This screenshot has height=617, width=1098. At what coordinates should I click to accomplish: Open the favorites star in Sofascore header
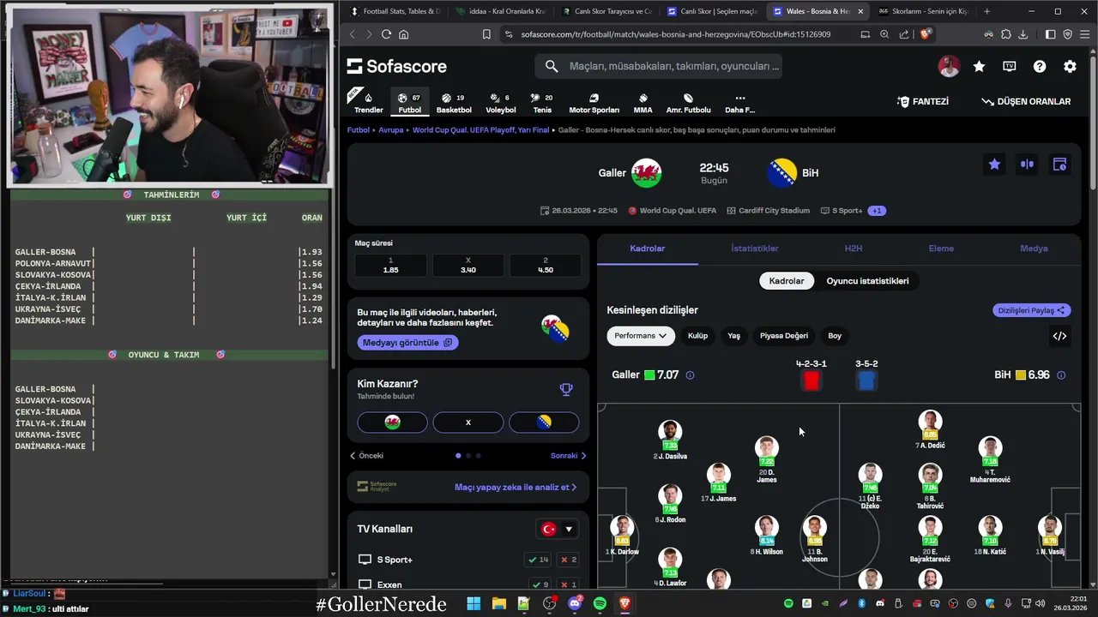pyautogui.click(x=979, y=66)
